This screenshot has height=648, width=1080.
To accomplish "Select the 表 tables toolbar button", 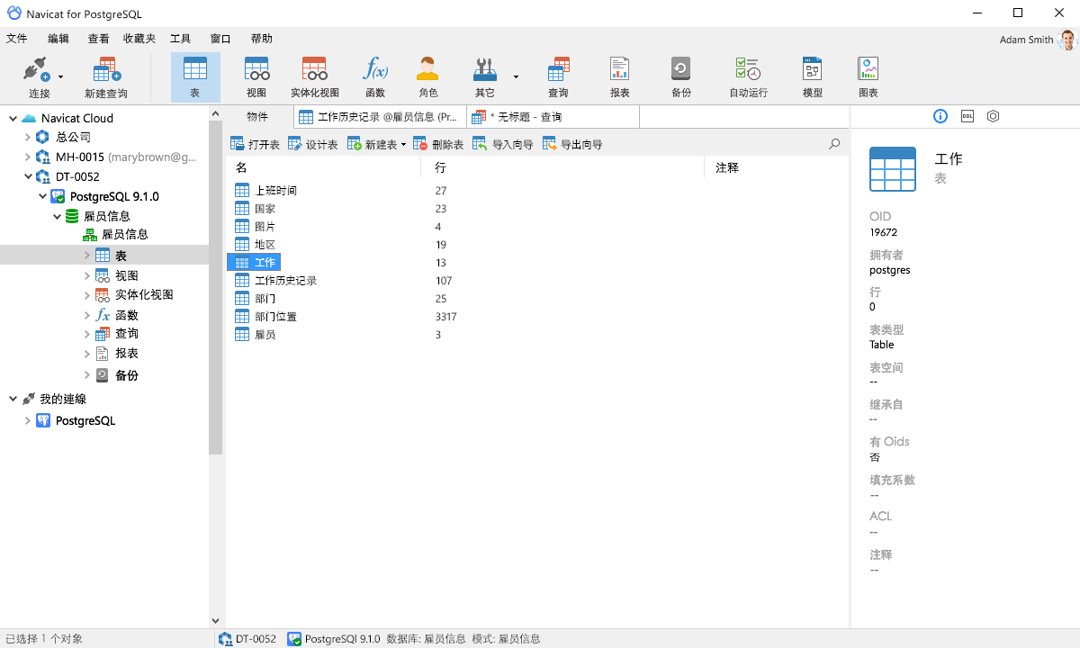I will (x=195, y=77).
